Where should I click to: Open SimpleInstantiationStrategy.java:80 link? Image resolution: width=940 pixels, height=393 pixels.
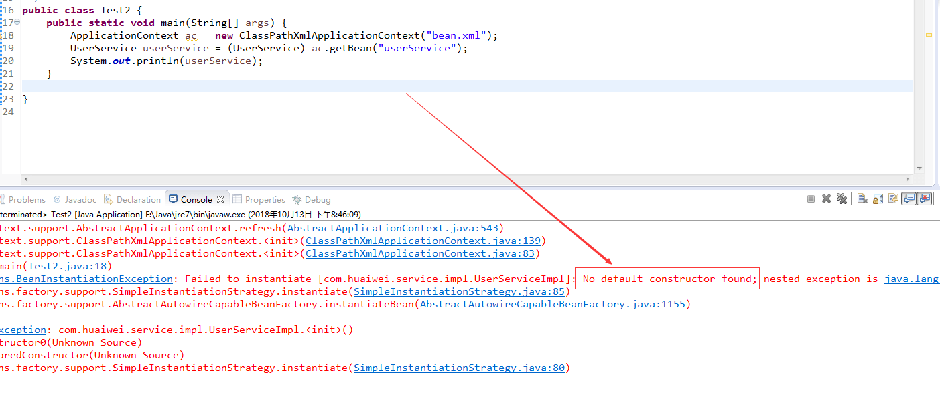tap(459, 368)
